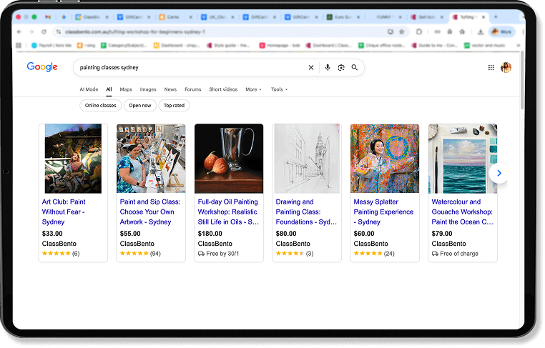
Task: Open the Work profile button in Chrome
Action: point(502,32)
